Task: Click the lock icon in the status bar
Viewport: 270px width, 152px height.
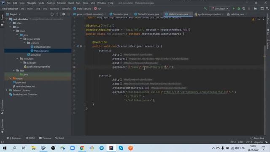Action: tap(267, 142)
